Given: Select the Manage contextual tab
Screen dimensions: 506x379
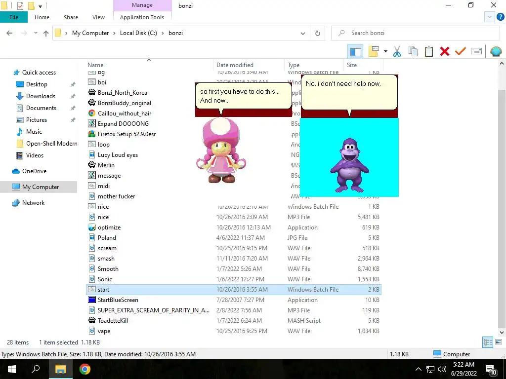Looking at the screenshot, I should click(142, 5).
